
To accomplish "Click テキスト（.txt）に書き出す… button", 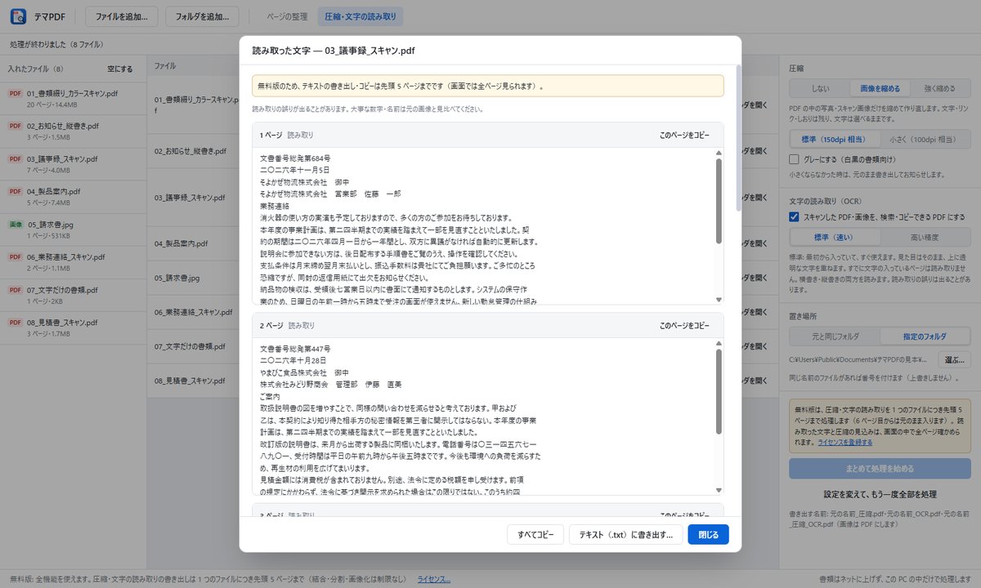I will point(625,535).
